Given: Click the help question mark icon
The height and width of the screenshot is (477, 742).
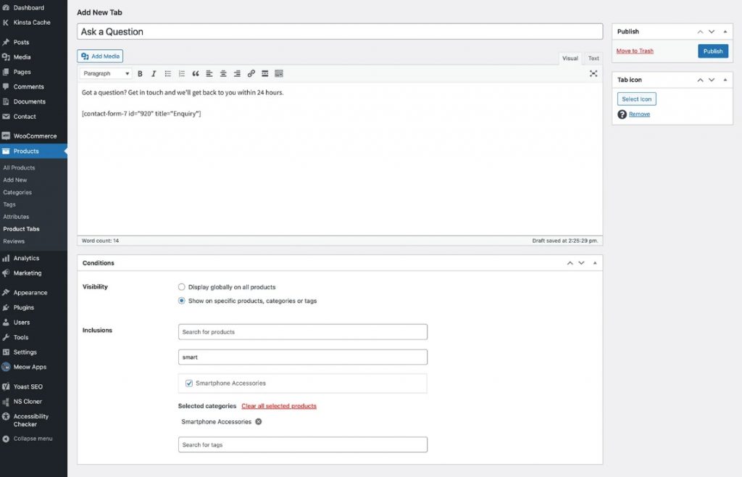Looking at the screenshot, I should [x=622, y=115].
